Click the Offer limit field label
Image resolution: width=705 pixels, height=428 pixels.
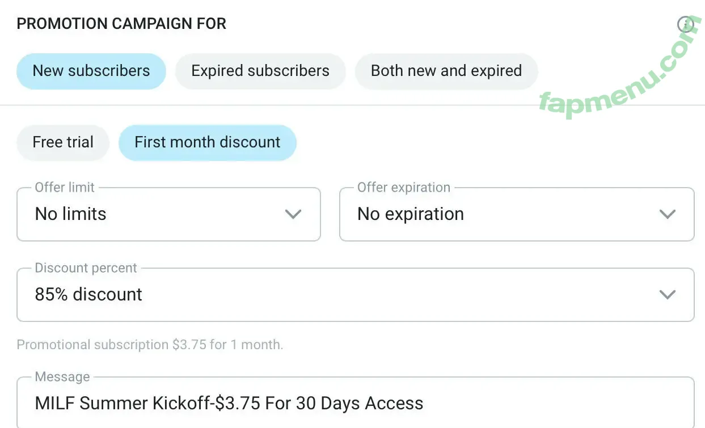point(65,188)
